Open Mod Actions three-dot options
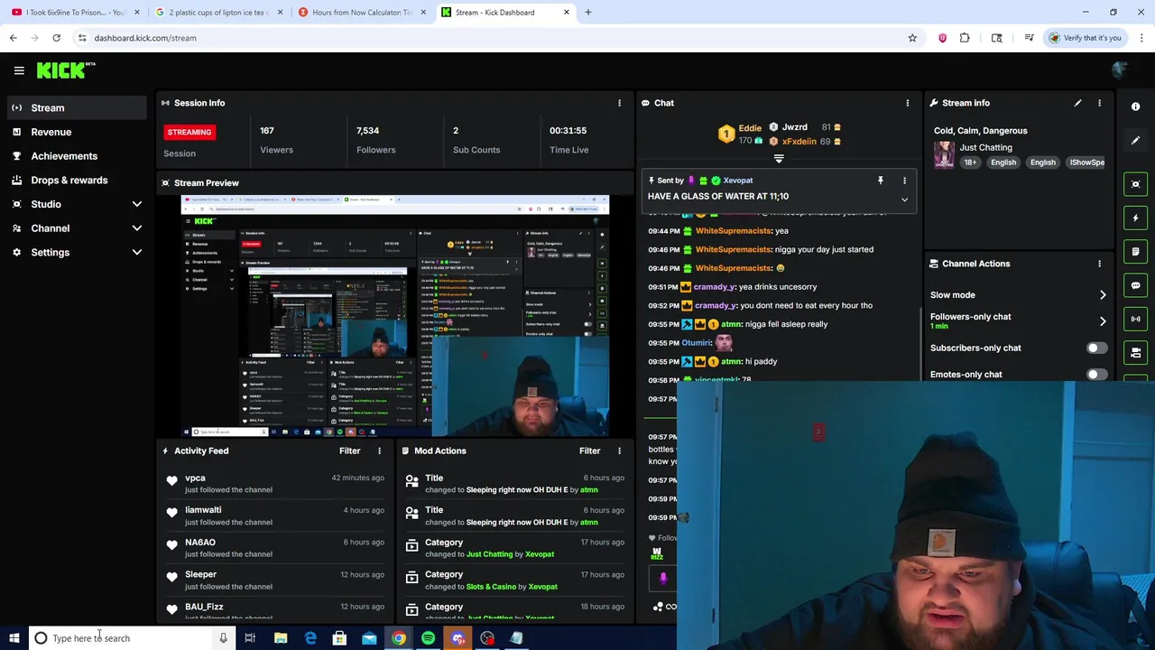1155x650 pixels. (x=619, y=450)
